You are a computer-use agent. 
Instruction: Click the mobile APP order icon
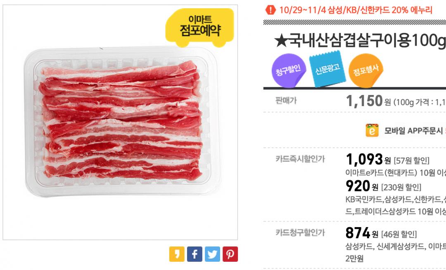[x=372, y=130]
